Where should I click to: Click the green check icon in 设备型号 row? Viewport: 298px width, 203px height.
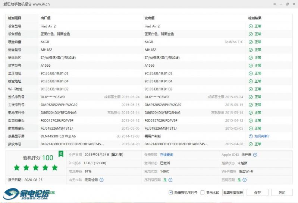coord(251,26)
